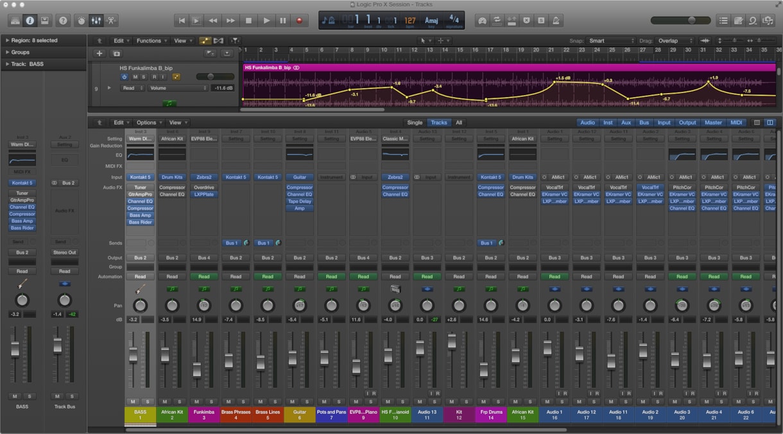783x434 pixels.
Task: Solo the HS Funkalimba B_bip track header
Action: point(144,76)
